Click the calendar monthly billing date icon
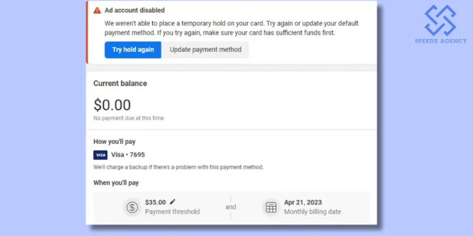 coord(271,207)
